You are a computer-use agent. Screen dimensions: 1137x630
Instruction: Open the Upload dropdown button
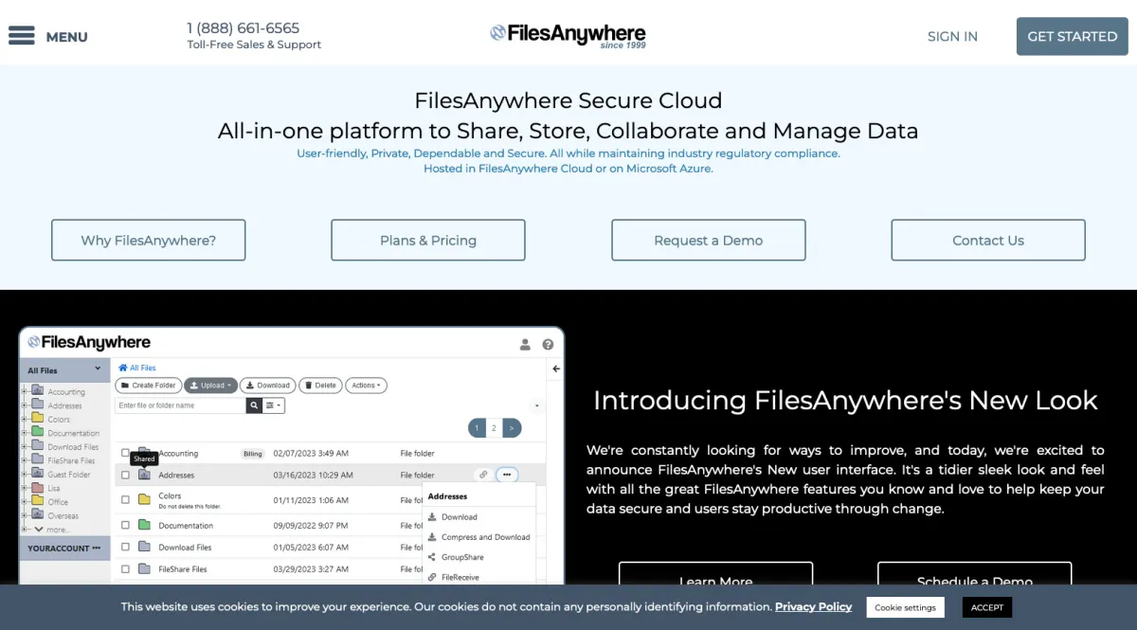coord(209,386)
